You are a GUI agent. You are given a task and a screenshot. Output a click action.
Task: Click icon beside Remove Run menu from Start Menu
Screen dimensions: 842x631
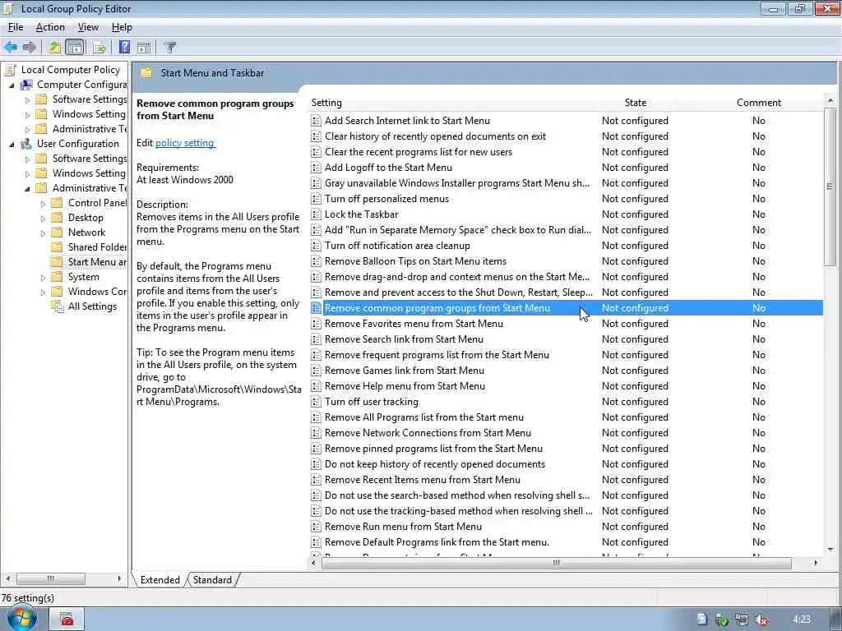click(x=317, y=527)
